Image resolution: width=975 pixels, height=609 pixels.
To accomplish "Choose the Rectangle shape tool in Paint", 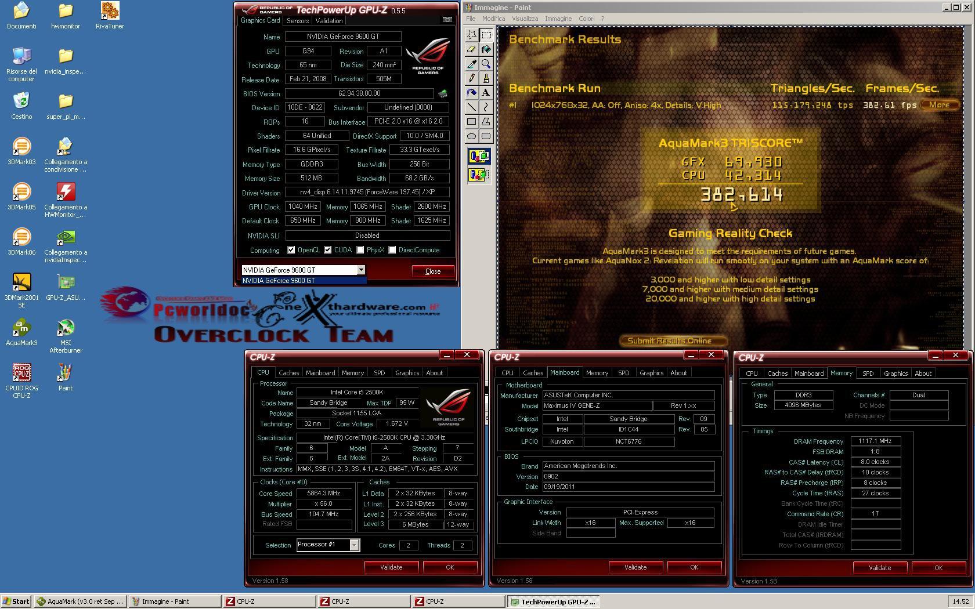I will tap(472, 122).
